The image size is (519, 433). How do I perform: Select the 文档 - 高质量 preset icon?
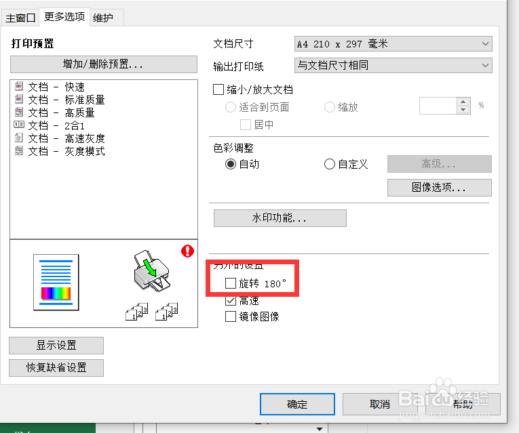tap(19, 112)
